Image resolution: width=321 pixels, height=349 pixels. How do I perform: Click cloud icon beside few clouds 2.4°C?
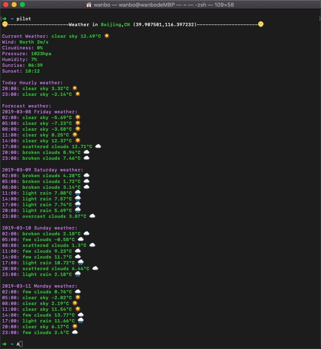coord(75,332)
